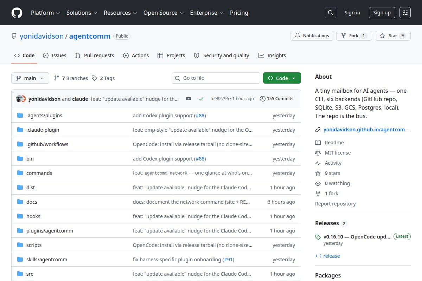422x281 pixels.
Task: Click the src folder icon
Action: [20, 274]
